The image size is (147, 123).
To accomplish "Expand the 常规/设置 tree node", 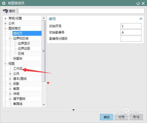I will 5,18.
